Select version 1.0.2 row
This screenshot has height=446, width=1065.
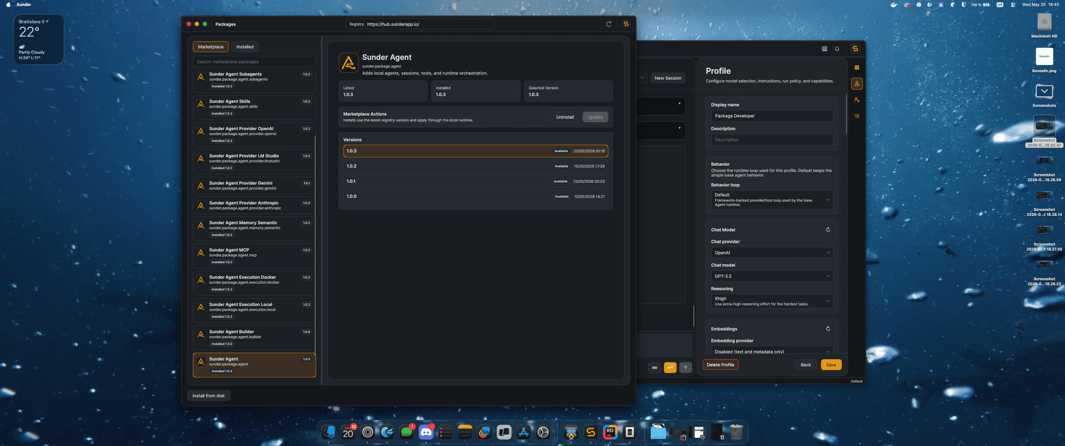475,166
